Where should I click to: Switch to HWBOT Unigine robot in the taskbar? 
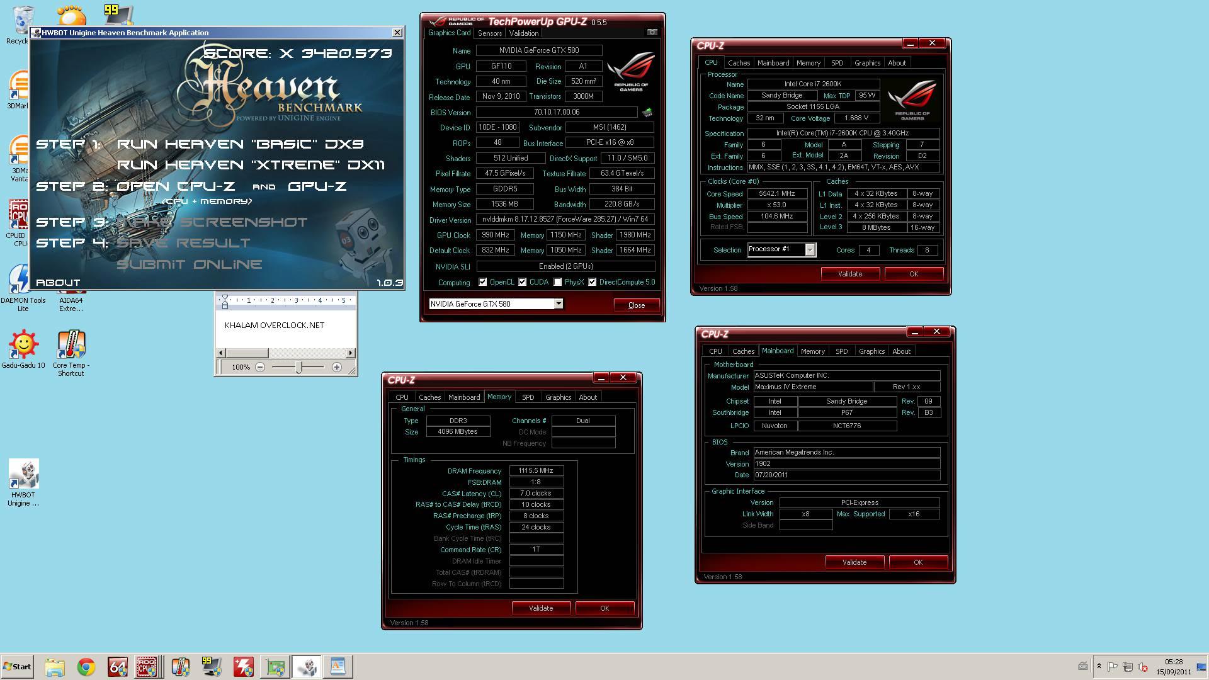tap(307, 667)
